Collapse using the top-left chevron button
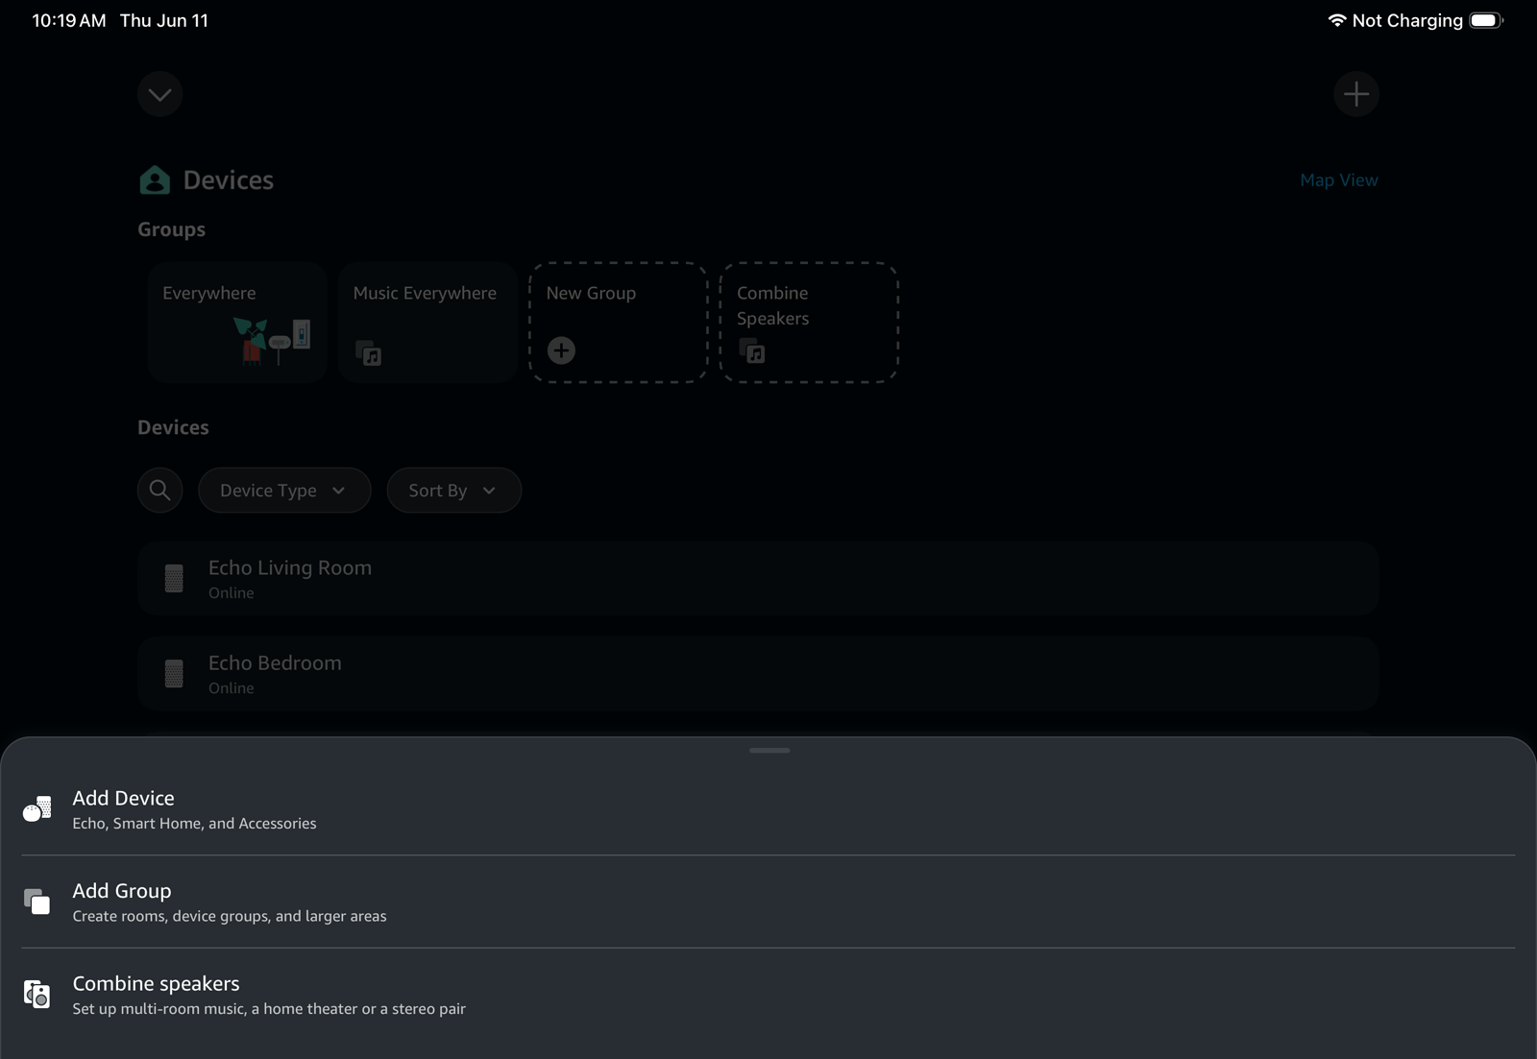1537x1059 pixels. (x=160, y=94)
